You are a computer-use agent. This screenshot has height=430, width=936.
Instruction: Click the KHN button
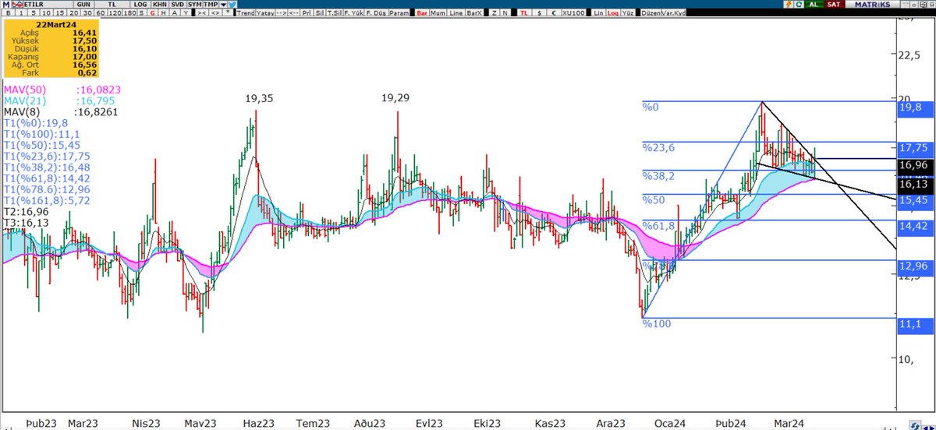pos(159,5)
